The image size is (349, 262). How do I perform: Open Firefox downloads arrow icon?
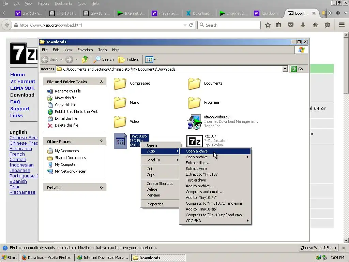303,25
